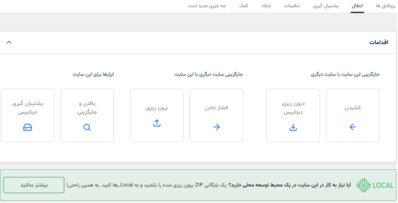Open the تنظیمات tab
The width and height of the screenshot is (398, 203).
pos(292,6)
